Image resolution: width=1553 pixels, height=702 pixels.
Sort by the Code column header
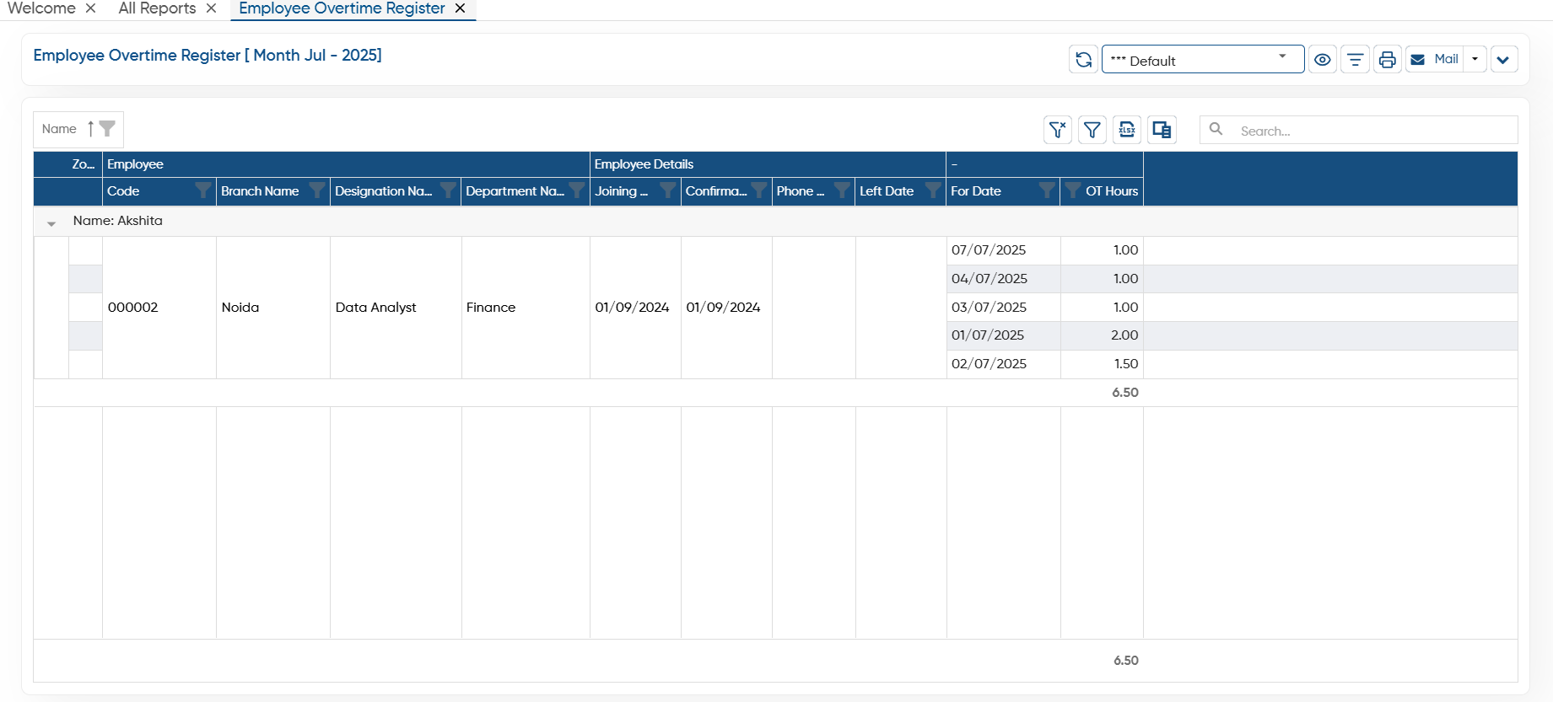pyautogui.click(x=123, y=191)
